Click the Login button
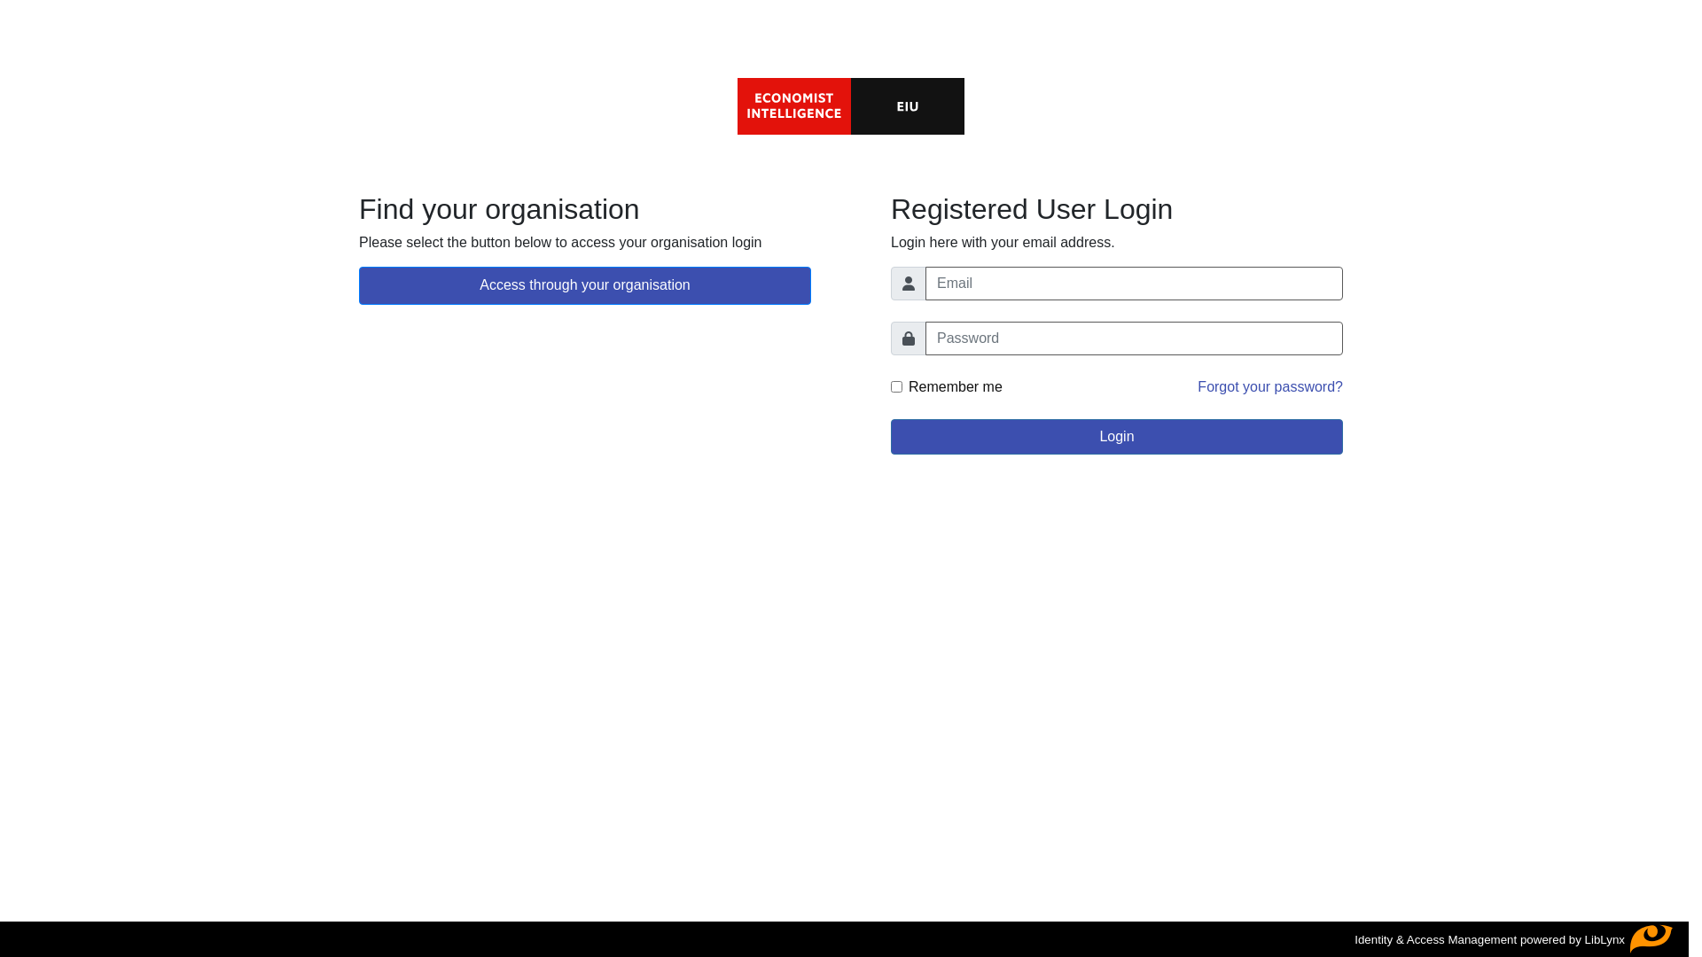 coord(1117,437)
